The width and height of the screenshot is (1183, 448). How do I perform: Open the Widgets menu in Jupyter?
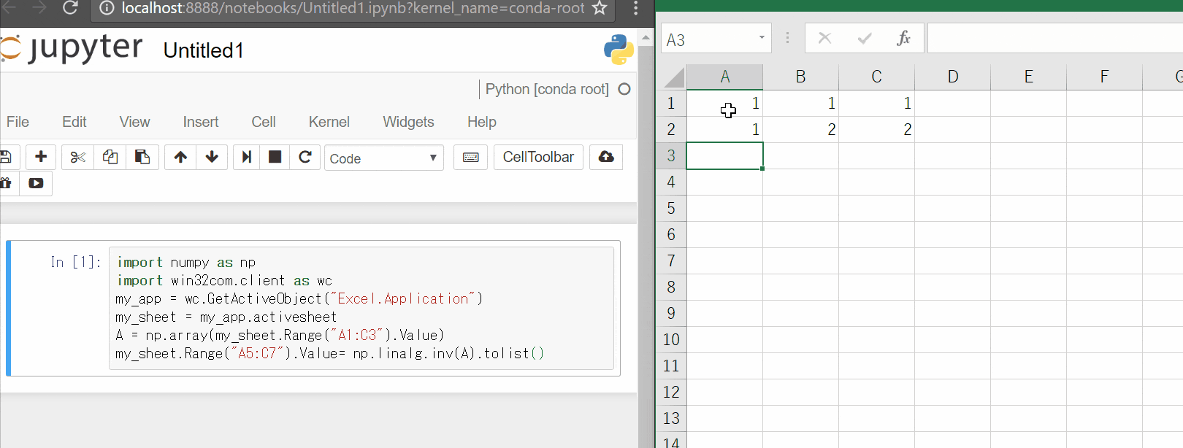point(409,122)
